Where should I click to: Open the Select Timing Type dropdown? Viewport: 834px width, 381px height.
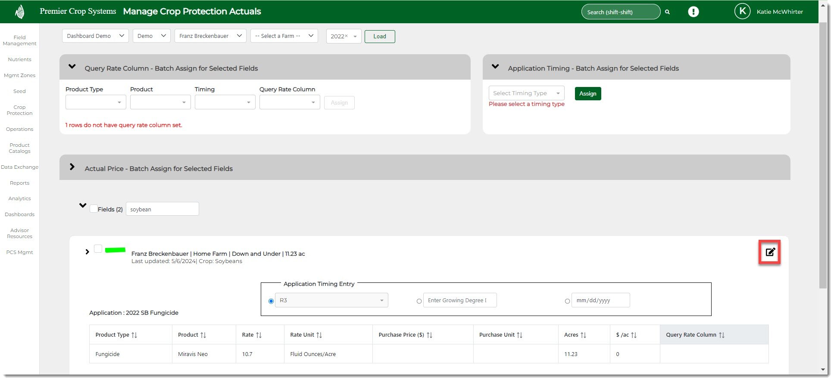click(526, 93)
